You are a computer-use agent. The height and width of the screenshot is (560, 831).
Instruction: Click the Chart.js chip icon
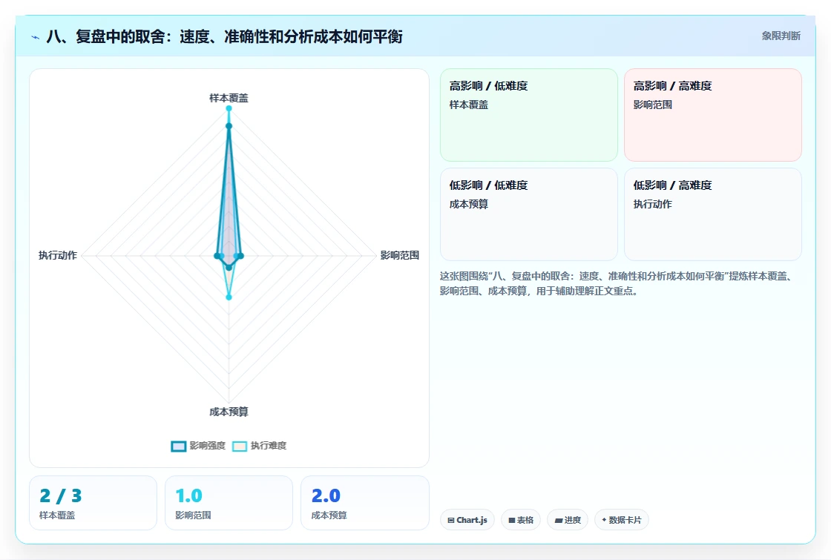[451, 520]
